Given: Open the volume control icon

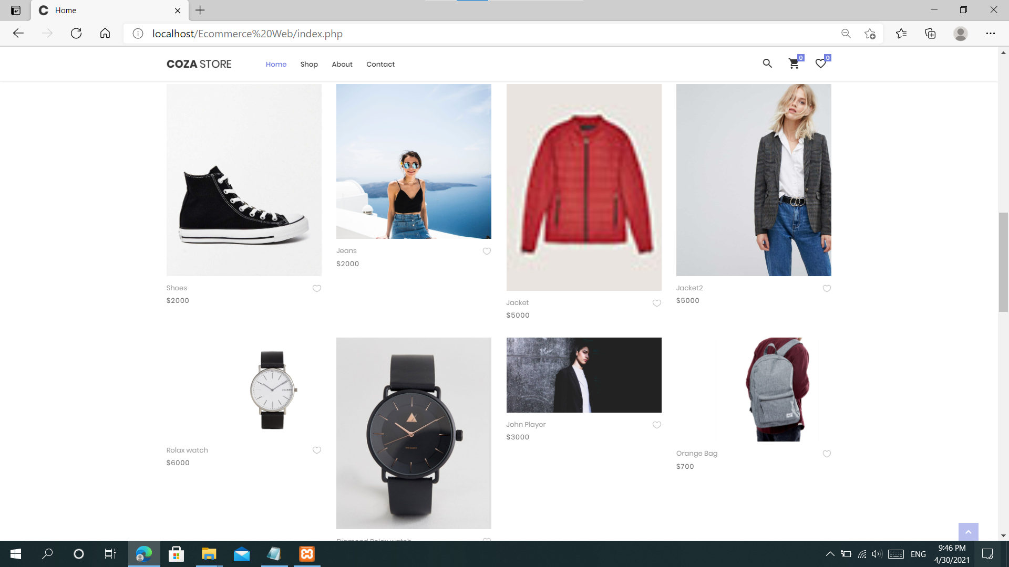Looking at the screenshot, I should pos(876,554).
